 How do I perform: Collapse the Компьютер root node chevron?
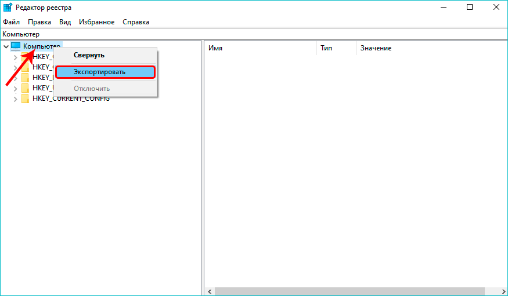click(x=6, y=47)
